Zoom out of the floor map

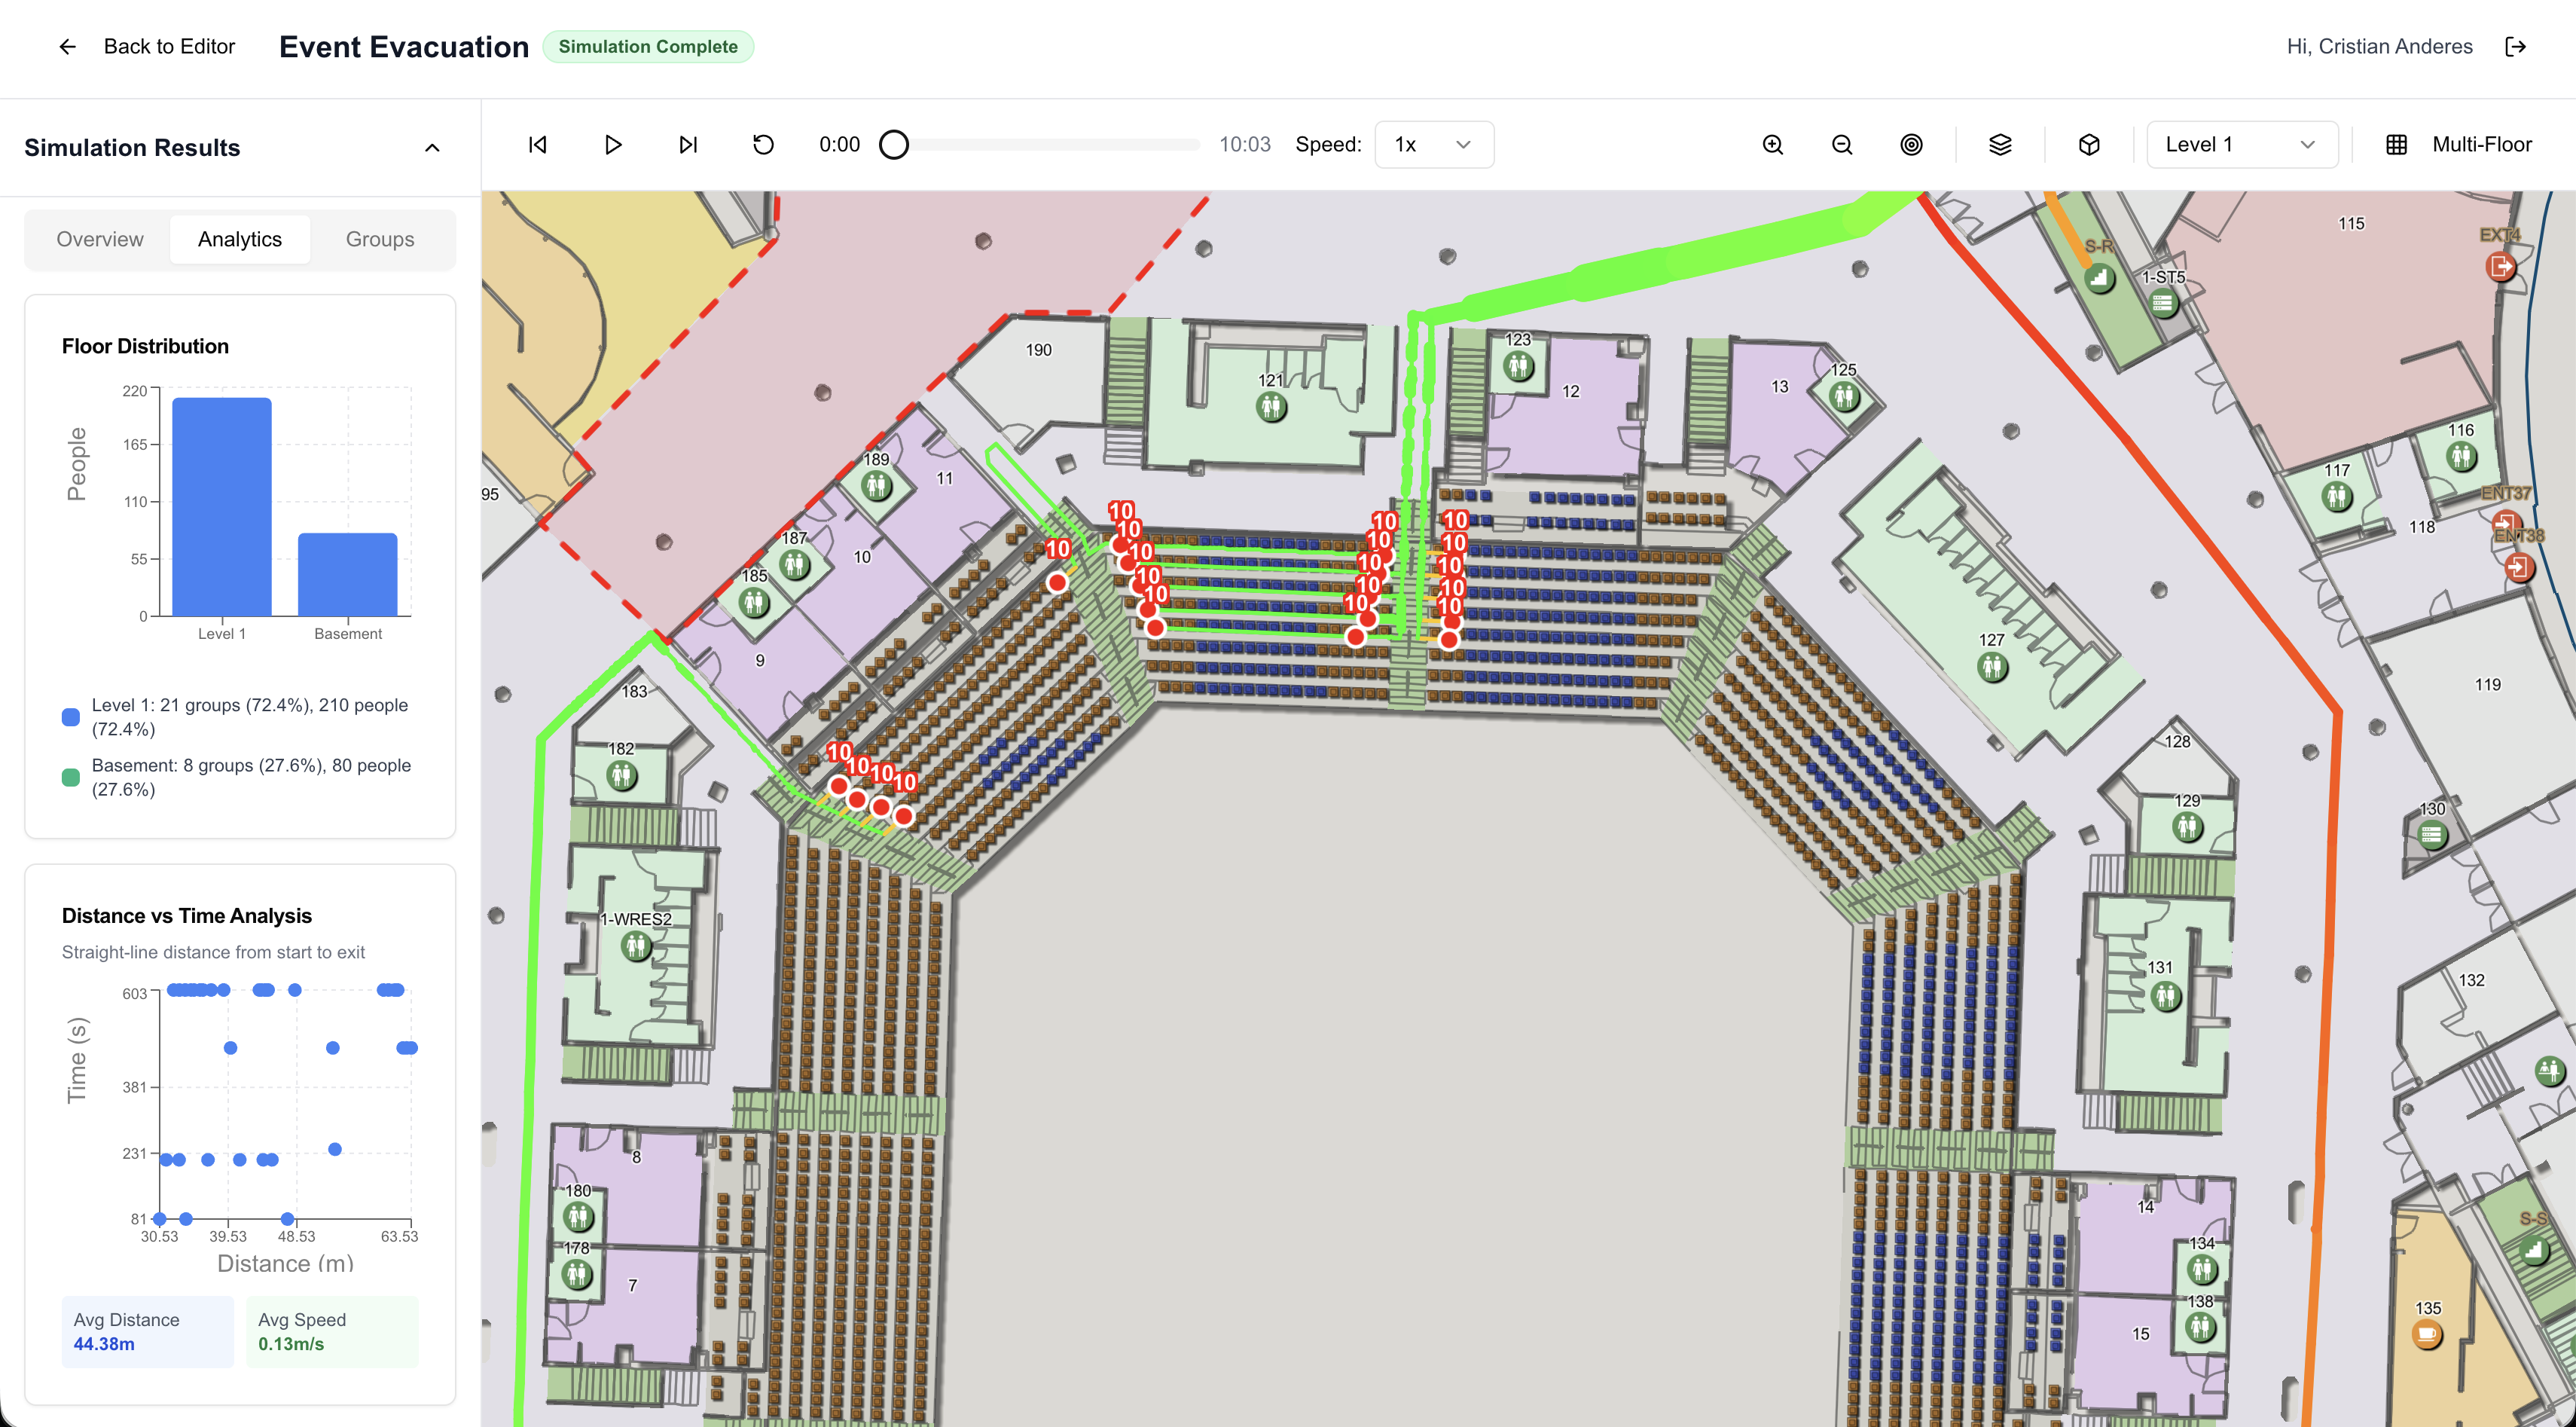(x=1842, y=145)
